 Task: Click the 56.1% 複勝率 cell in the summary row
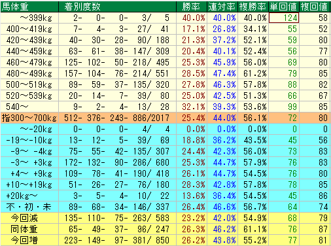point(253,118)
